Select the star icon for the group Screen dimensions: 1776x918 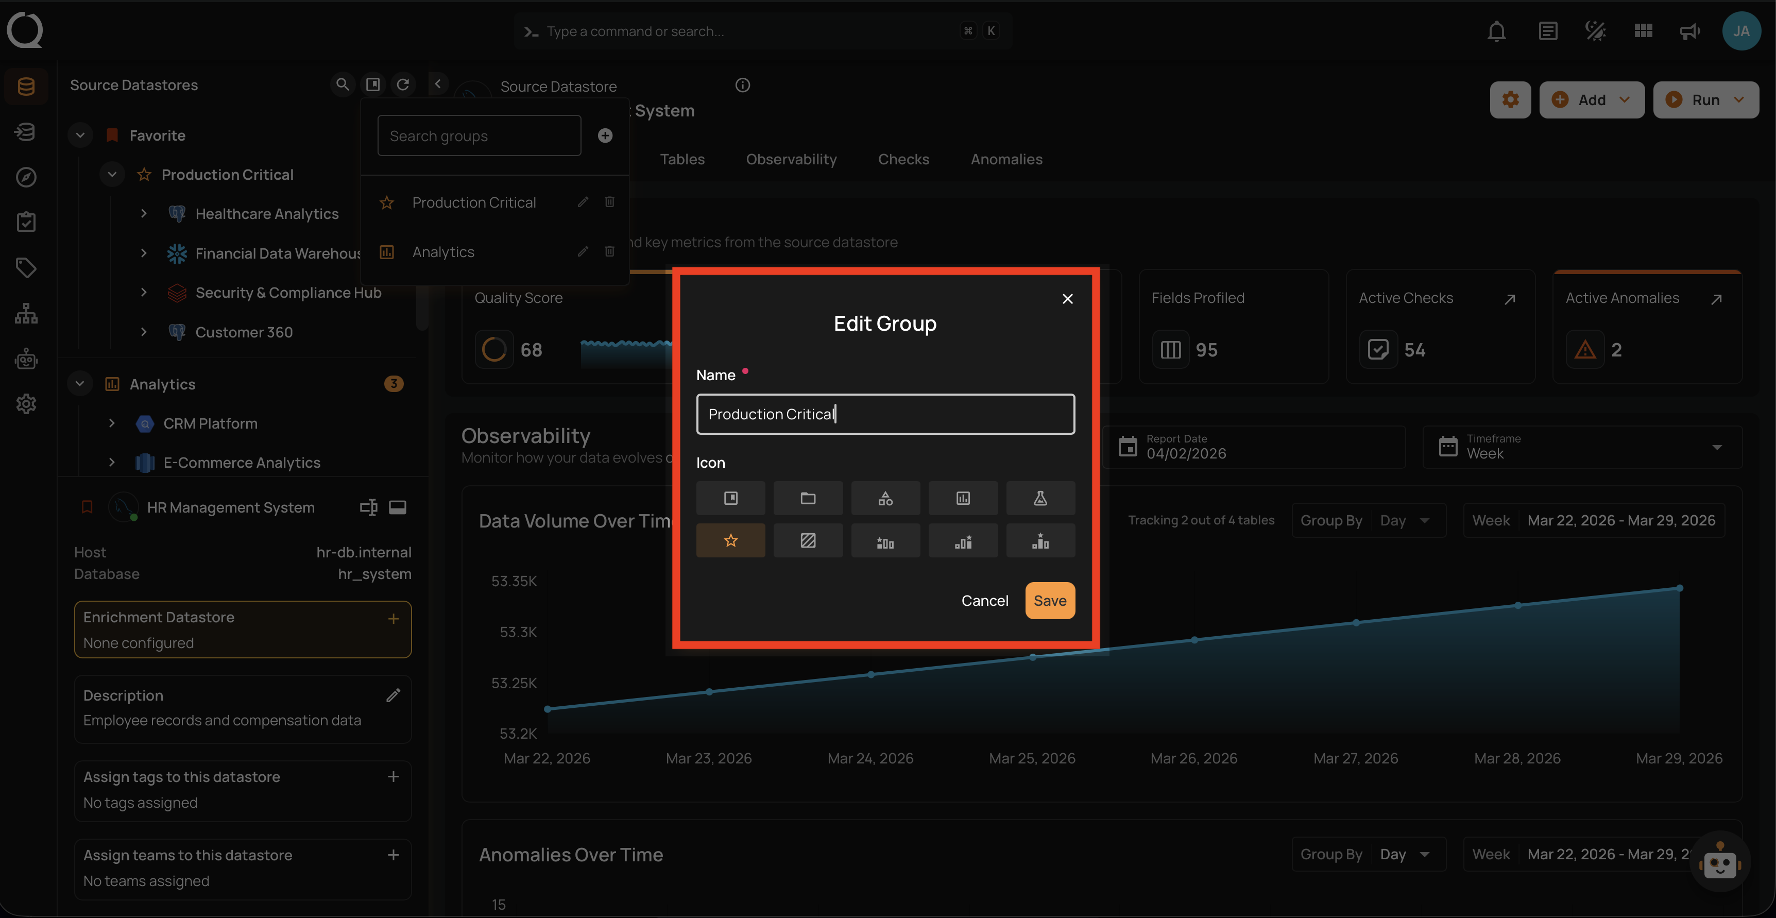[730, 540]
